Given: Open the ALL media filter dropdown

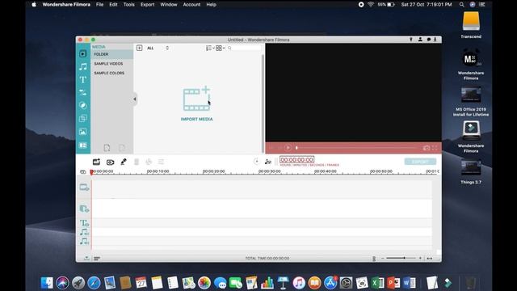Looking at the screenshot, I should [158, 48].
